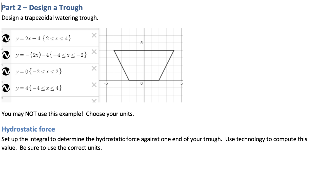Image resolution: width=315 pixels, height=172 pixels.
Task: Select the wavy-line icon in expression row one
Action: (6, 38)
